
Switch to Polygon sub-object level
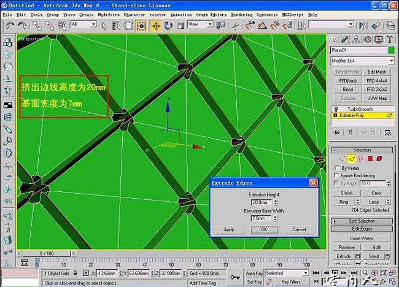tap(370, 159)
